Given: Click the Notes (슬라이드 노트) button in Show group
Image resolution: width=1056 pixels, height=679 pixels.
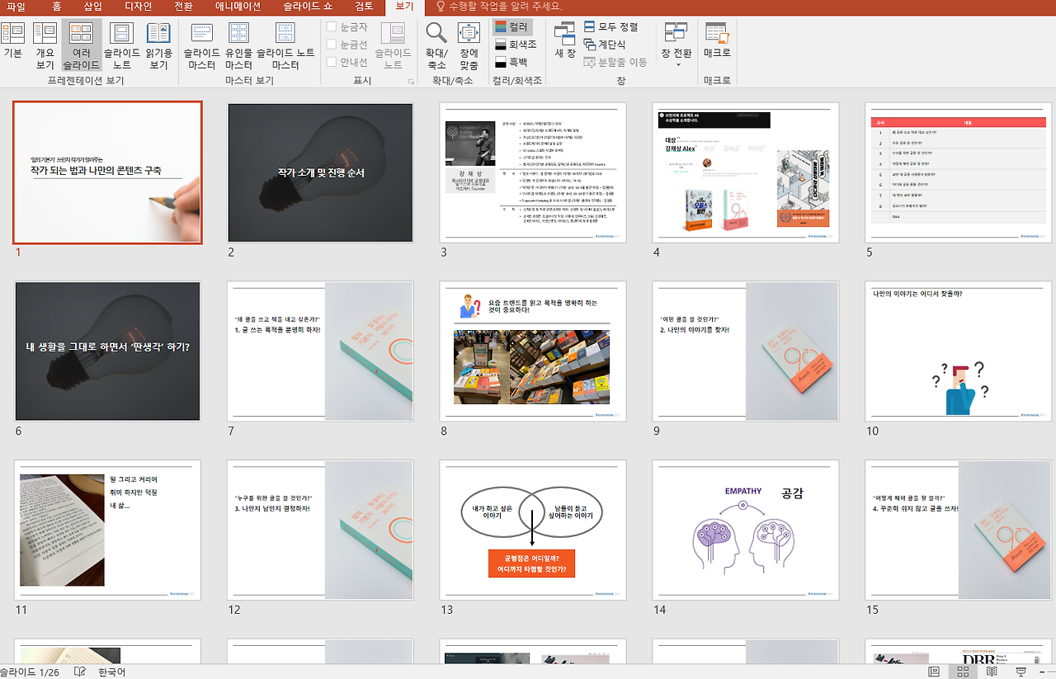Looking at the screenshot, I should [x=394, y=45].
